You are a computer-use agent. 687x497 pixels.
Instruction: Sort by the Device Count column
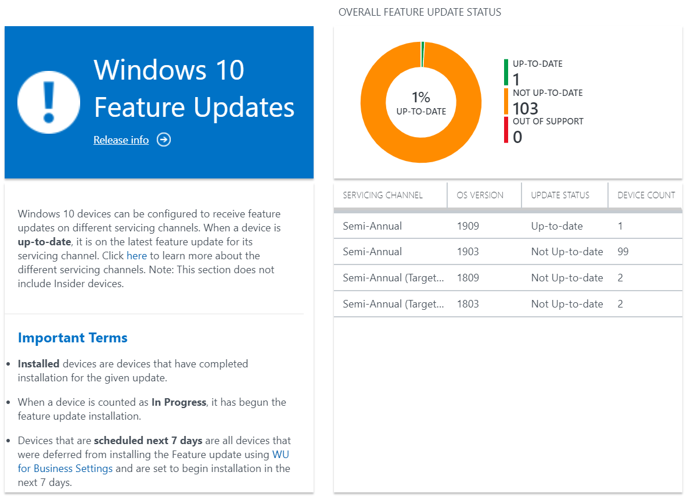(x=646, y=195)
